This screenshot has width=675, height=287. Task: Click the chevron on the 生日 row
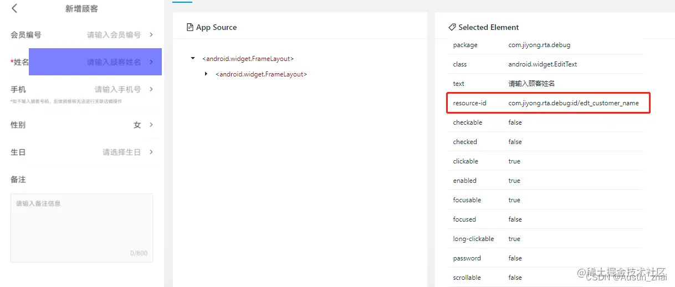(151, 152)
